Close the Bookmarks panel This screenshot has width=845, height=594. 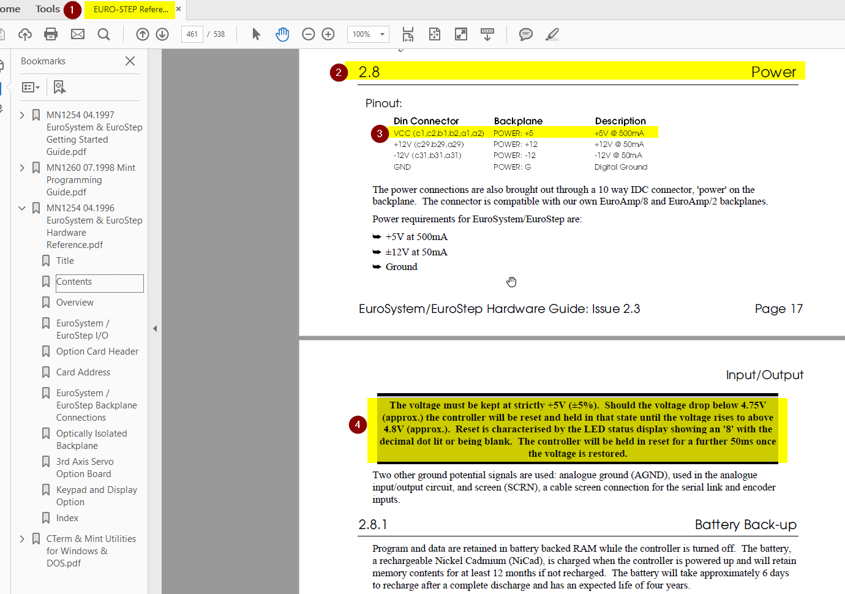point(130,61)
